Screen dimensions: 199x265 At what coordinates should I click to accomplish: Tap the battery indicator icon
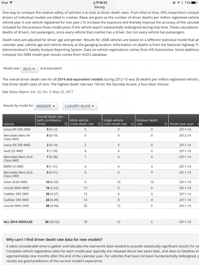[x=194, y=2]
